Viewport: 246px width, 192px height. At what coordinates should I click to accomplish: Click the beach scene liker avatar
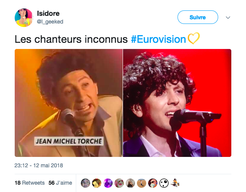click(x=142, y=183)
